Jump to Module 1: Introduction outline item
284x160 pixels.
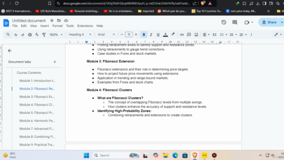point(37,80)
